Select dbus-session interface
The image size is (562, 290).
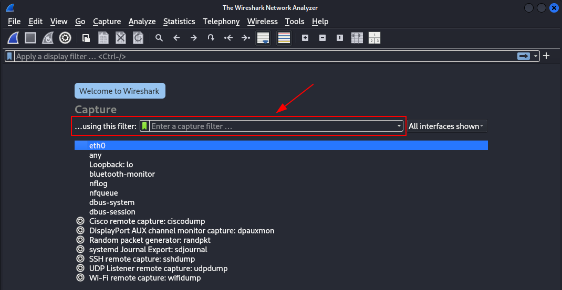coord(281,211)
